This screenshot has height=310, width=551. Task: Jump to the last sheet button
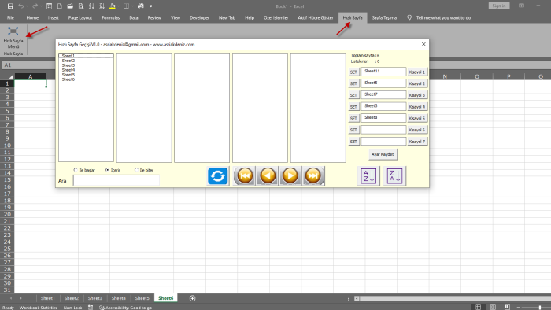tap(313, 175)
